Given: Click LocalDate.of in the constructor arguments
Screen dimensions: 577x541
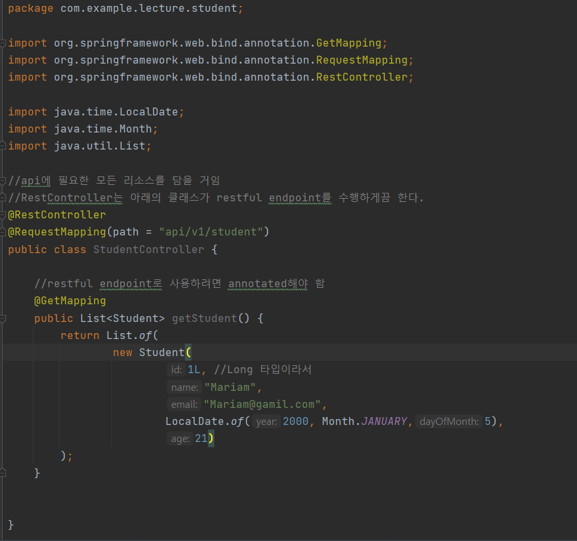Looking at the screenshot, I should tap(204, 422).
